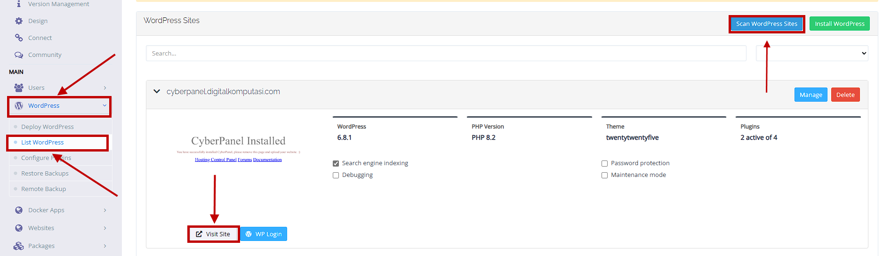This screenshot has width=883, height=256.
Task: Expand the Users submenu chevron
Action: 105,88
